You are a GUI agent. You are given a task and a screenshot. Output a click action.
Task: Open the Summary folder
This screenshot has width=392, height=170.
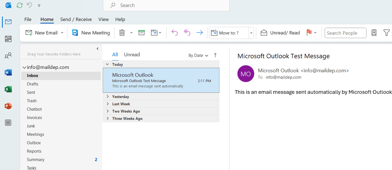[x=61, y=160]
